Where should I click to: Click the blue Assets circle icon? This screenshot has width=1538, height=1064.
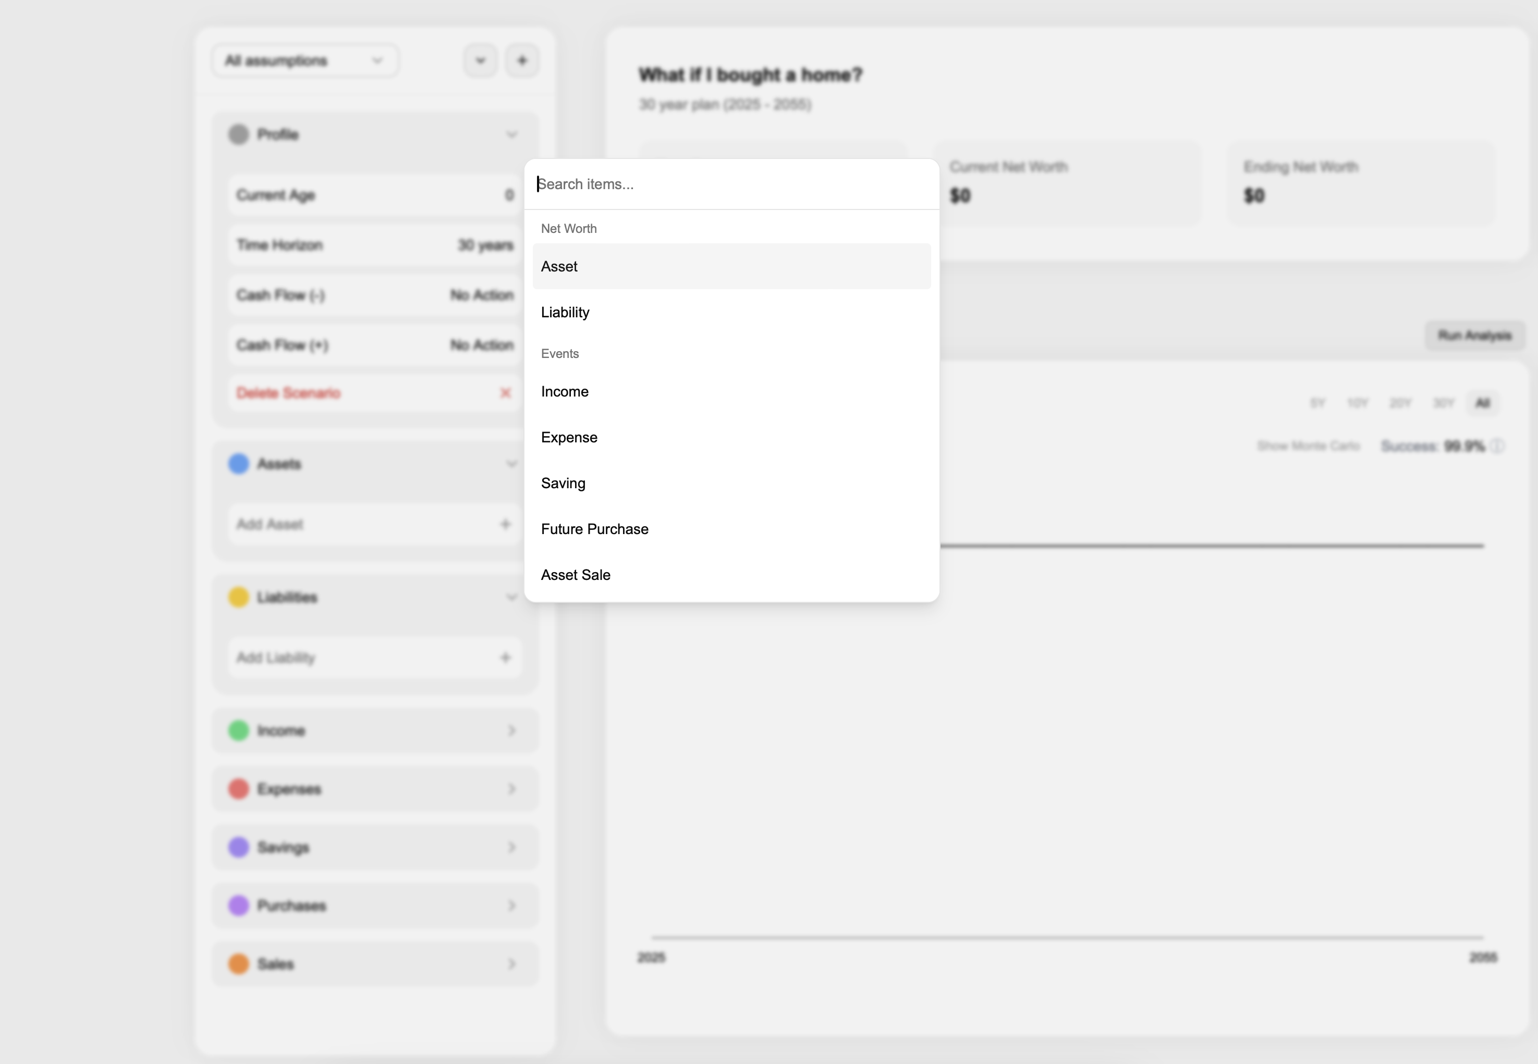[x=239, y=464]
